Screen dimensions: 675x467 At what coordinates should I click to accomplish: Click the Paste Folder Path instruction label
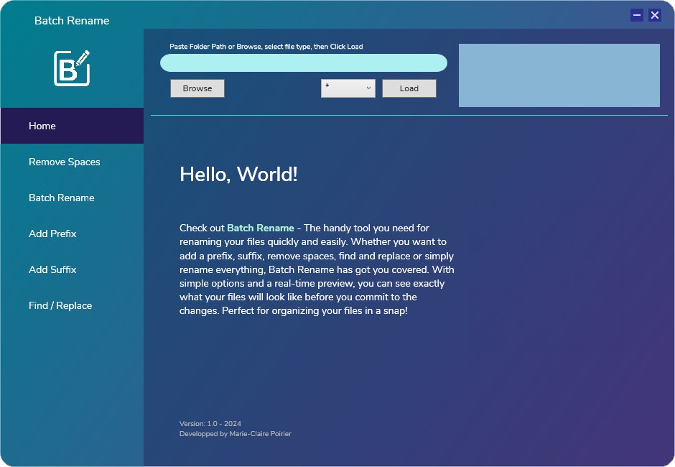tap(266, 47)
